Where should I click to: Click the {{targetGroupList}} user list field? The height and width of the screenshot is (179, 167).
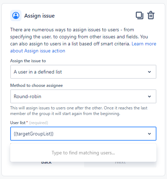click(x=83, y=134)
